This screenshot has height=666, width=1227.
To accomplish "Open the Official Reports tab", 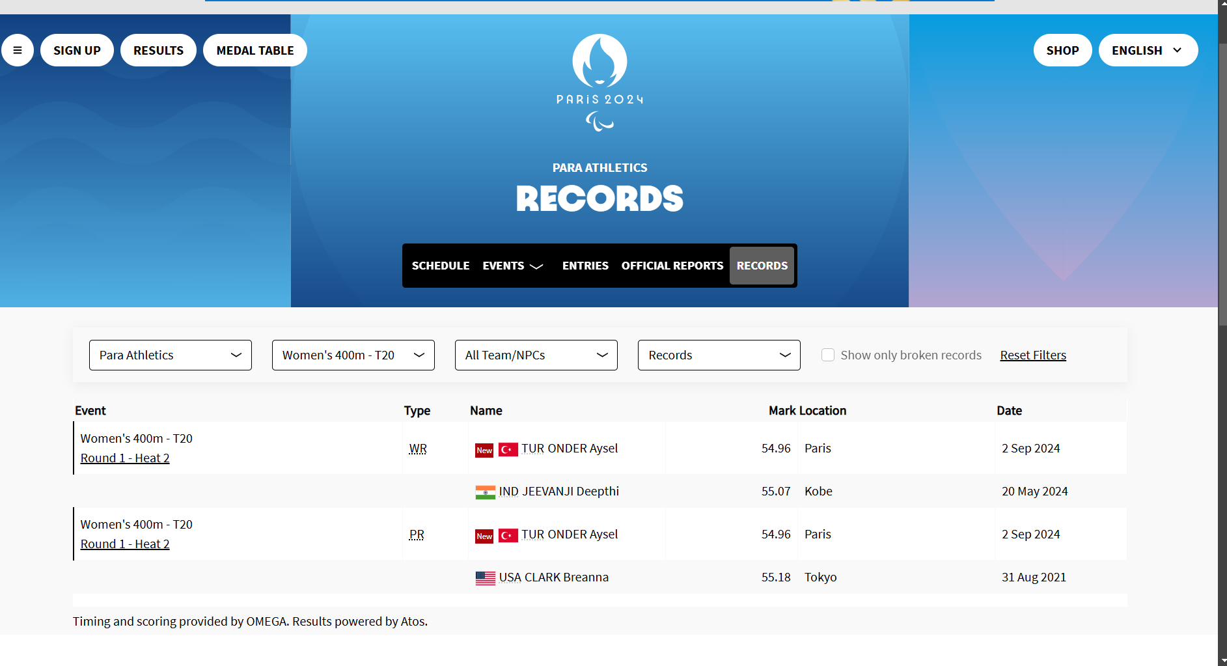I will (x=672, y=266).
